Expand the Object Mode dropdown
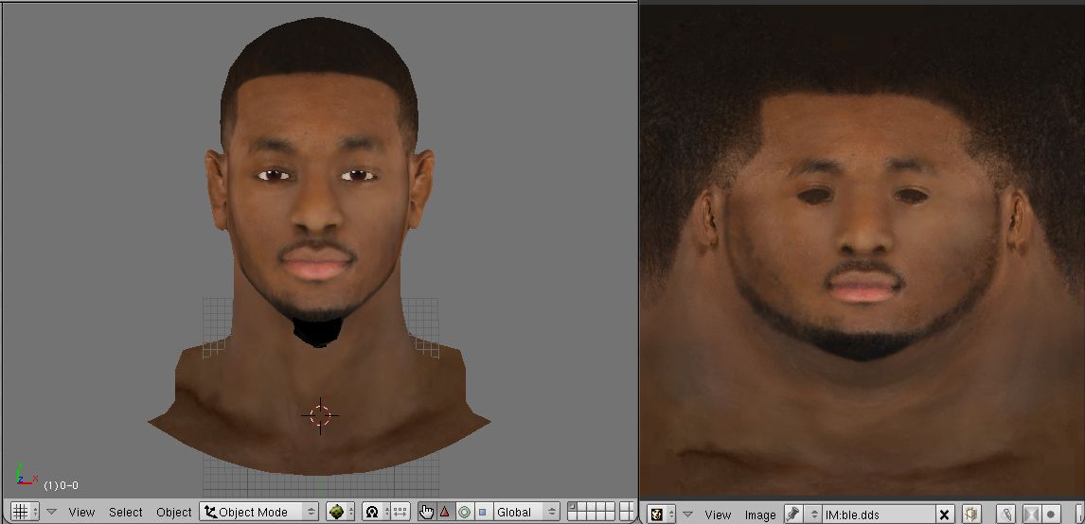Viewport: 1085px width, 524px height. [x=258, y=512]
